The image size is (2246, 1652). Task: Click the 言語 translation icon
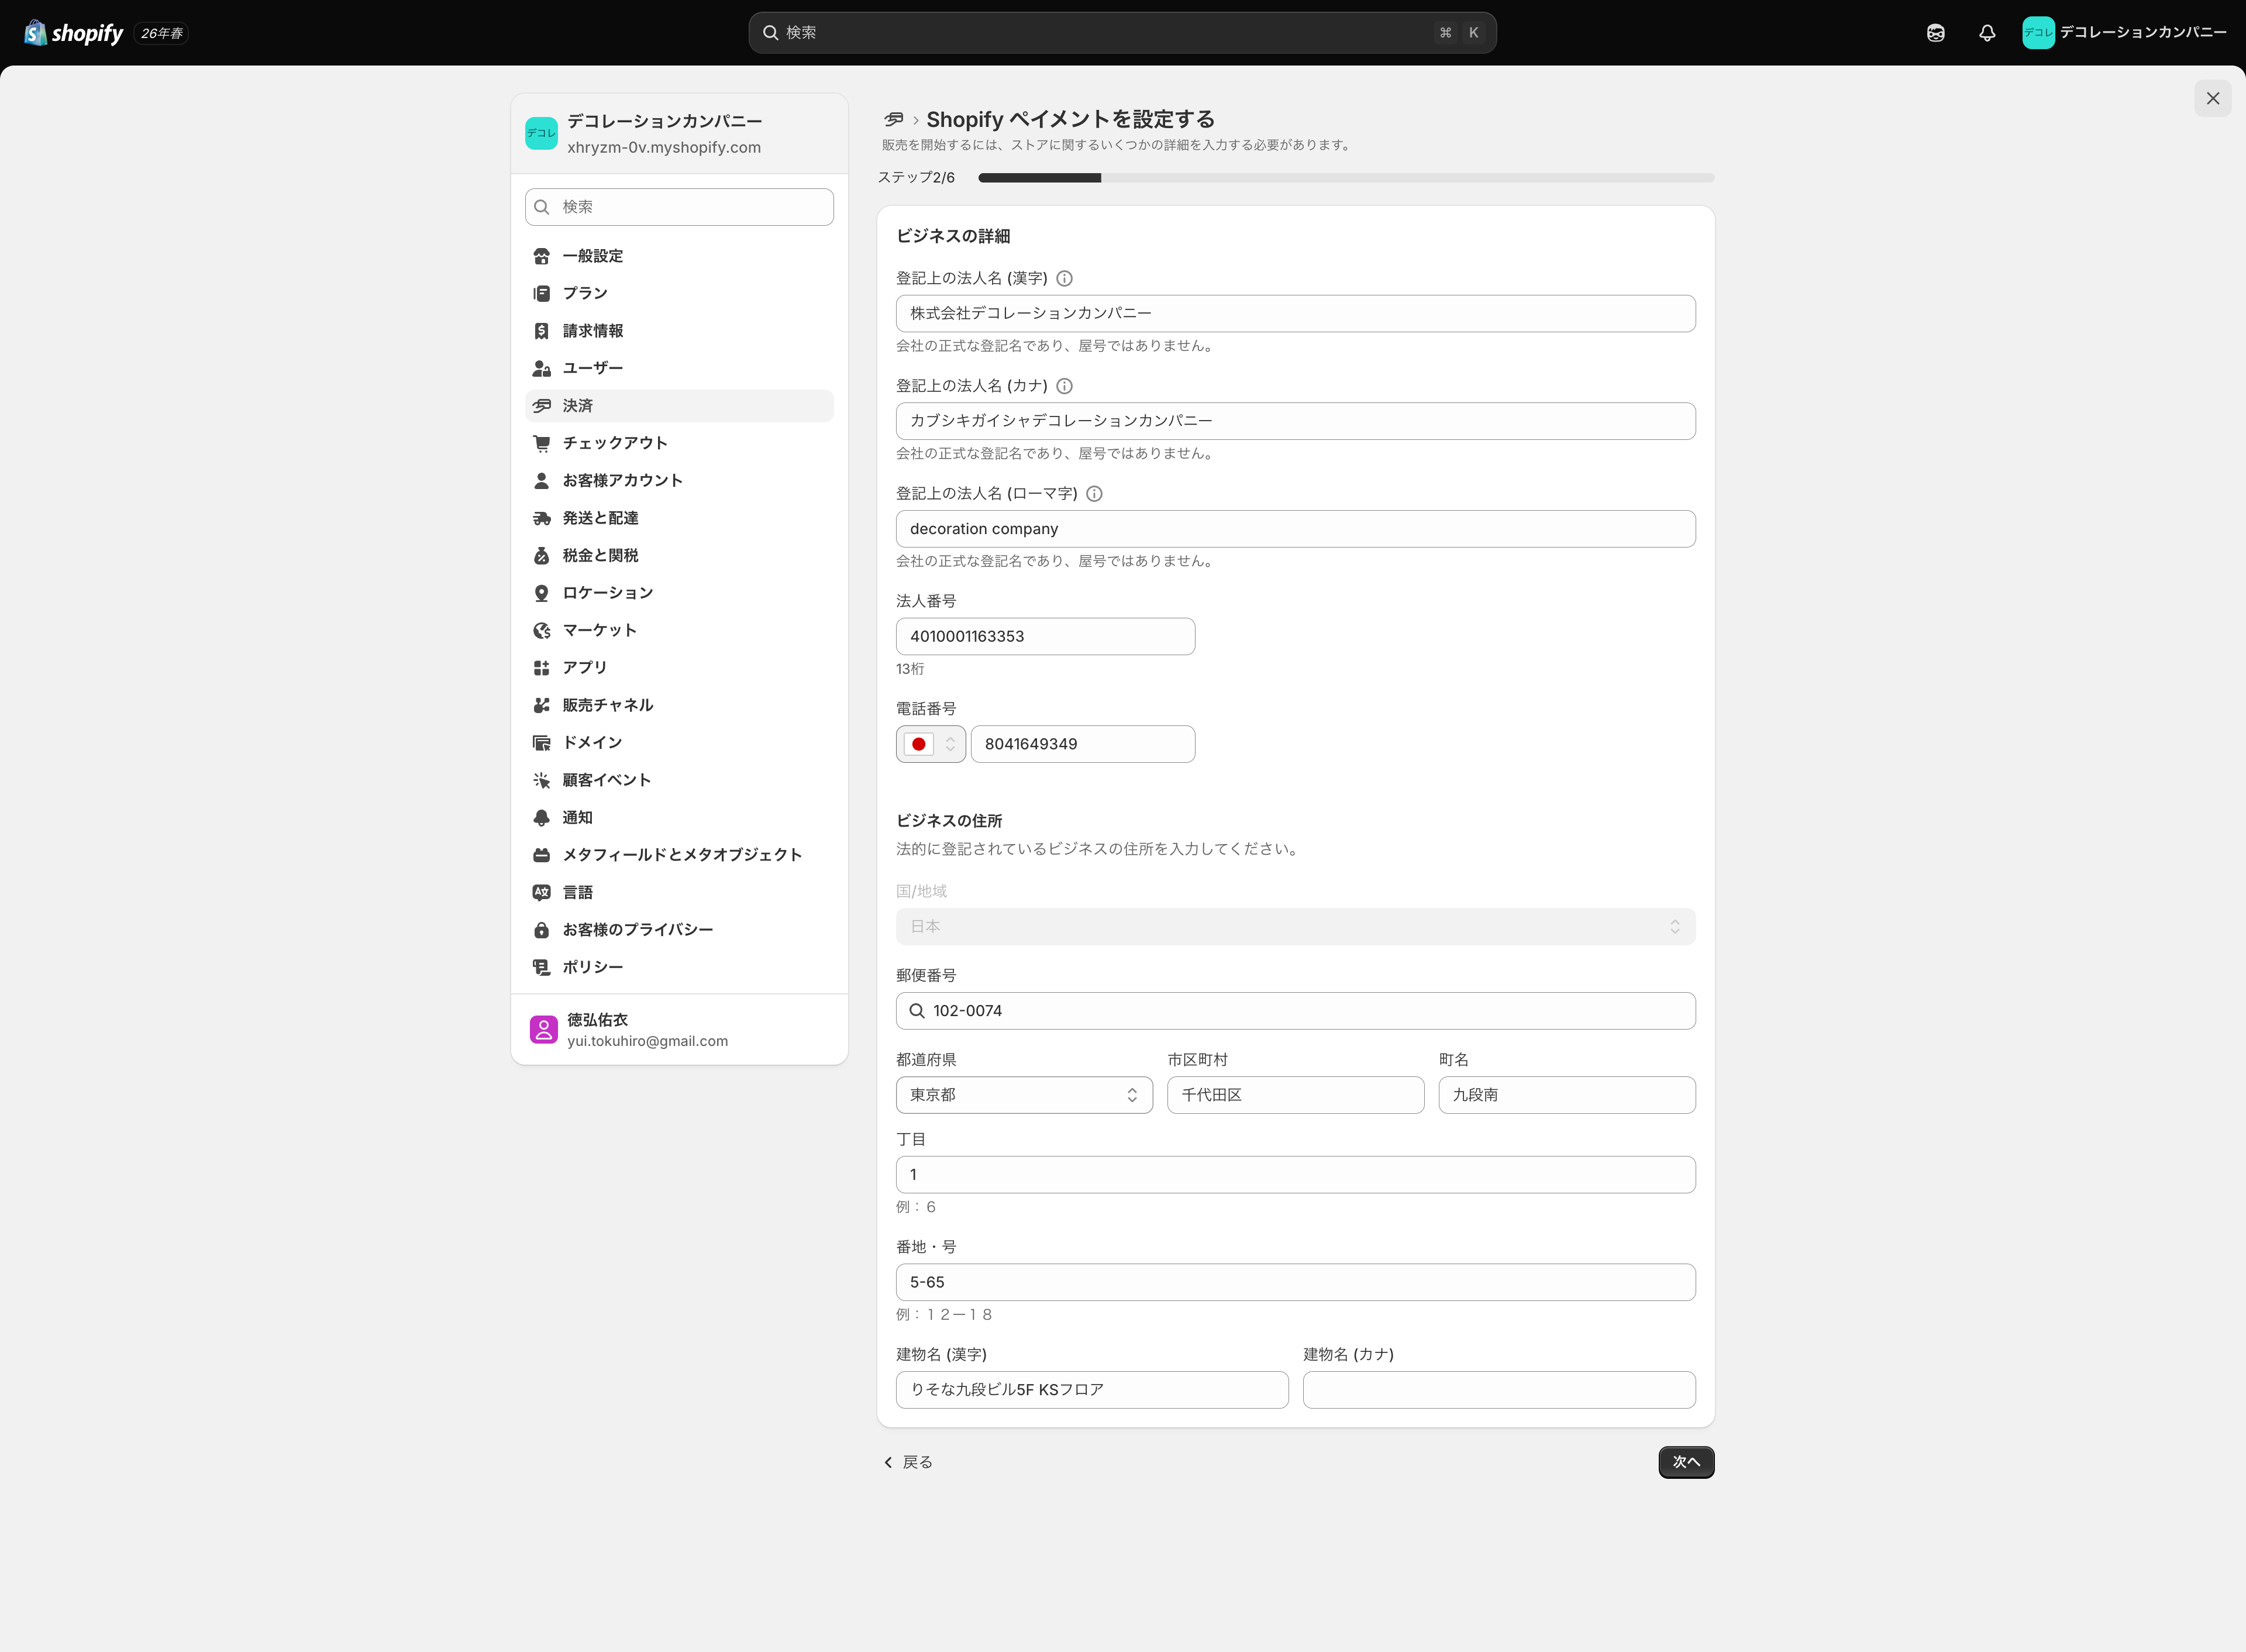[x=542, y=892]
